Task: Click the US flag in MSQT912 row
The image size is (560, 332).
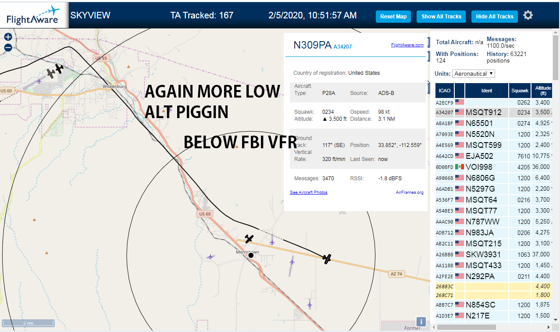Action: pos(460,112)
